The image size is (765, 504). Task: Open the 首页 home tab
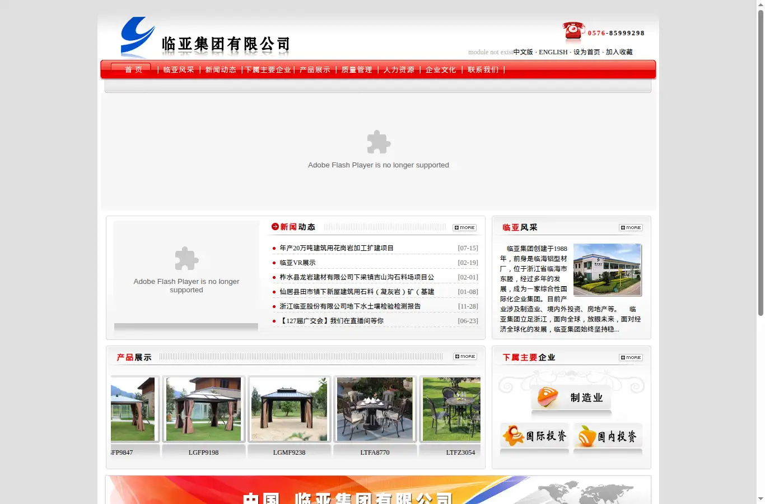pyautogui.click(x=133, y=69)
